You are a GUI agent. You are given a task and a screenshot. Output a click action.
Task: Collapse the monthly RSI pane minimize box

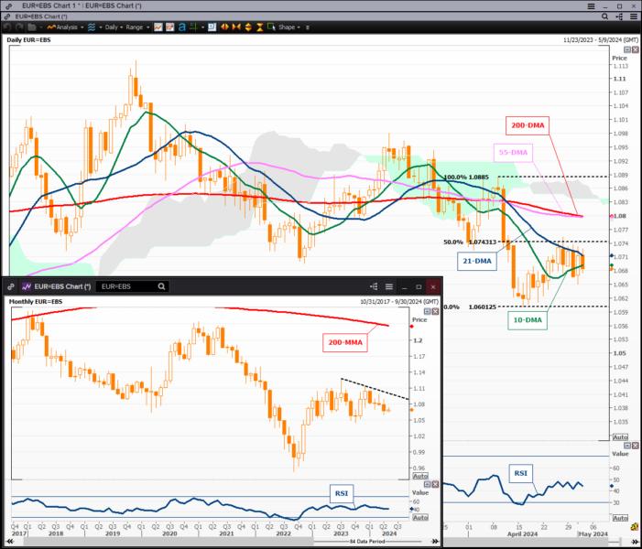coord(427,484)
